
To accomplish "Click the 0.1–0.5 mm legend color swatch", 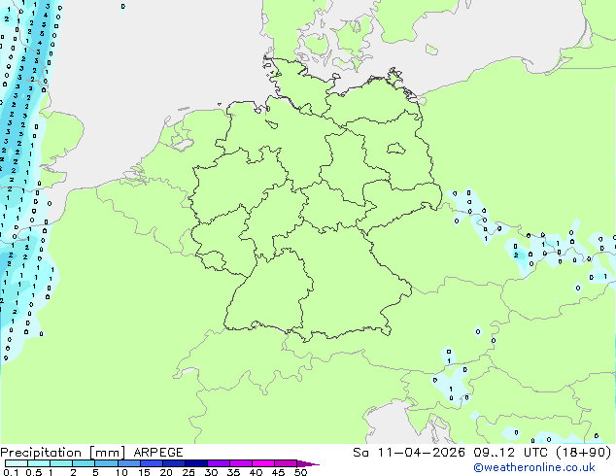I will click(17, 463).
